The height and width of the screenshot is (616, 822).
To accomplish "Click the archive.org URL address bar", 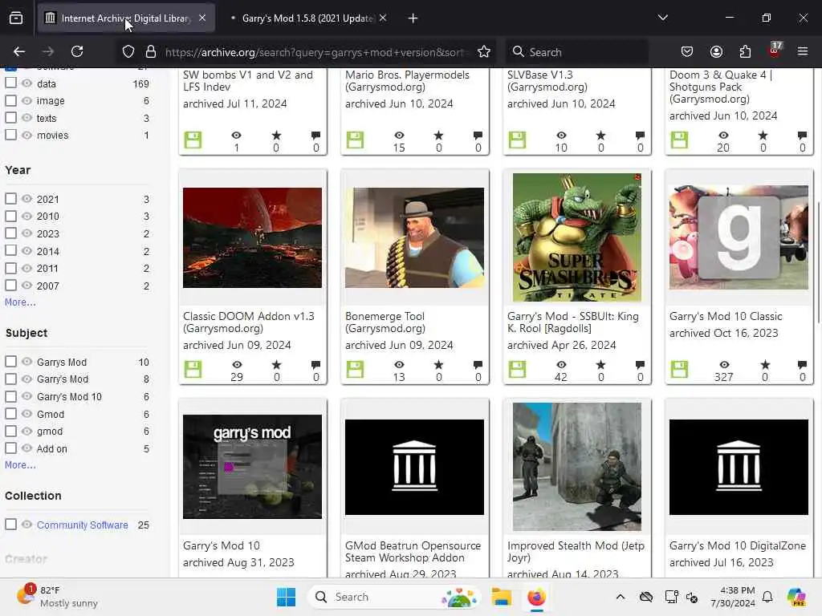I will point(314,52).
